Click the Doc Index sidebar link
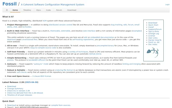 point(153,44)
